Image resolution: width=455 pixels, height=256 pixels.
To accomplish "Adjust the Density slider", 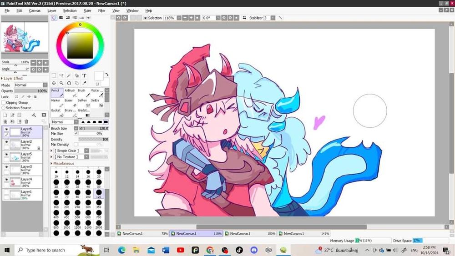I will [93, 140].
